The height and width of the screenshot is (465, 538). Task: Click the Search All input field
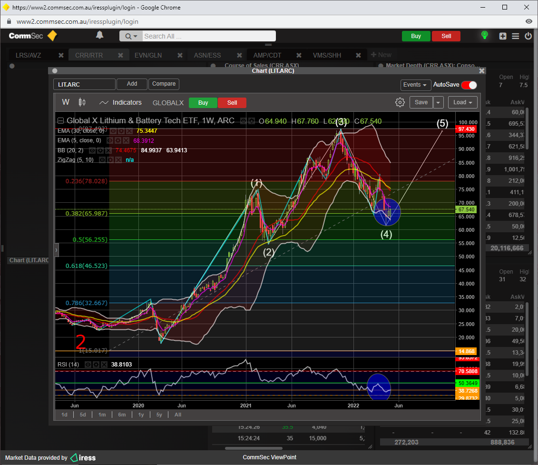(x=209, y=36)
